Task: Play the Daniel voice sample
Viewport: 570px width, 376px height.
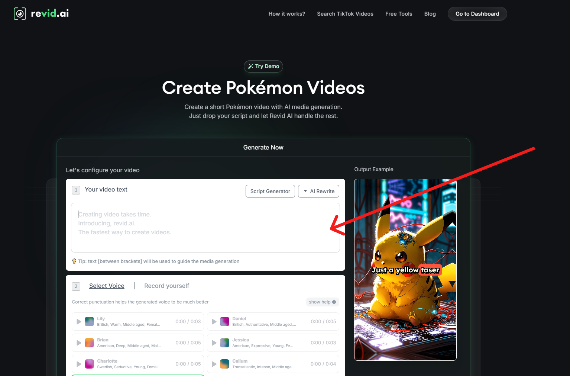Action: point(214,322)
